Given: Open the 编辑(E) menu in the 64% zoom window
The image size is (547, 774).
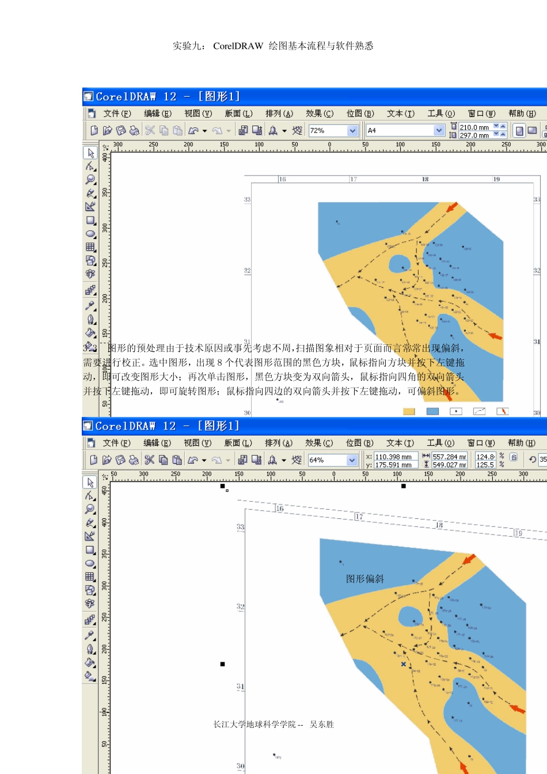Looking at the screenshot, I should 157,443.
